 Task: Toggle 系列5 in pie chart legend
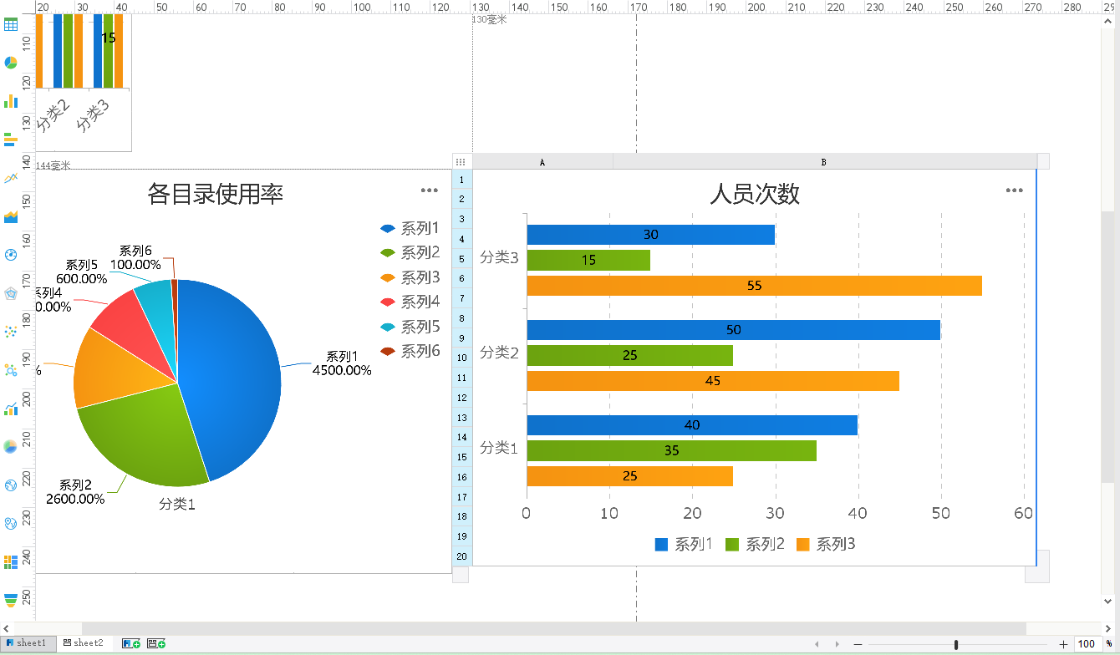click(x=410, y=327)
